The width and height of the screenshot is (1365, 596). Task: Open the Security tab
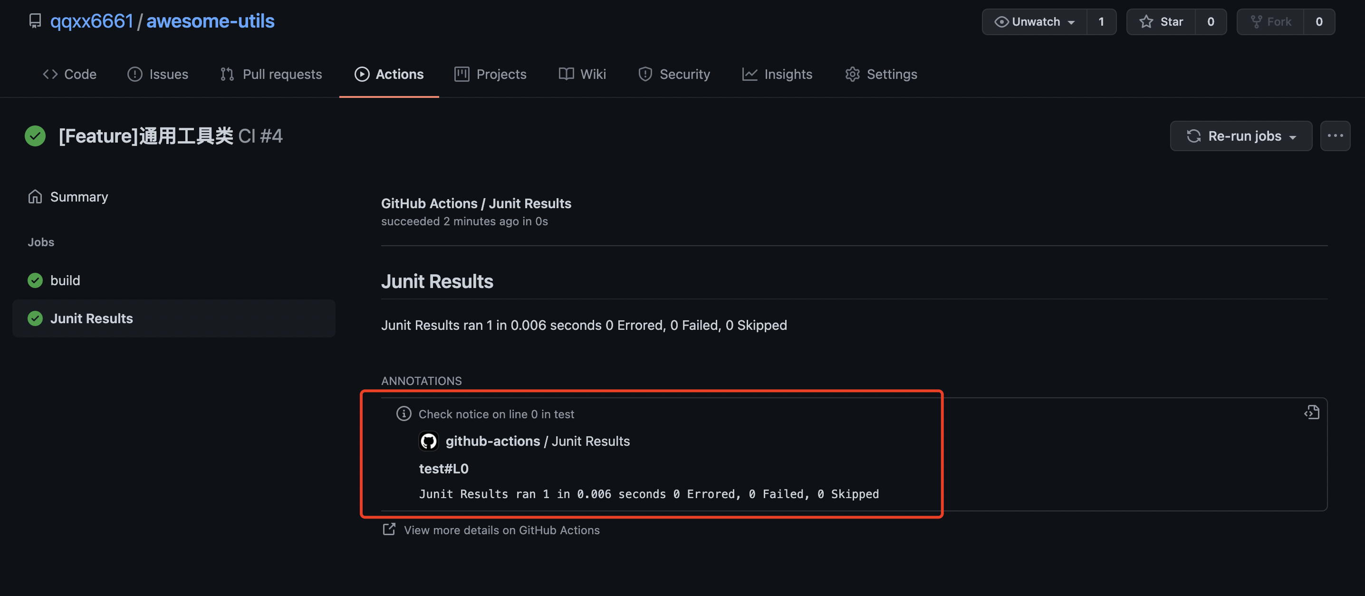click(674, 74)
